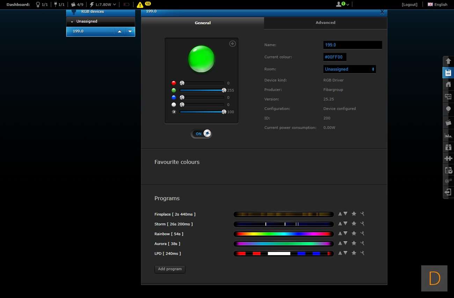Click the puzzle piece plugins icon
The width and height of the screenshot is (454, 298).
coord(448,158)
